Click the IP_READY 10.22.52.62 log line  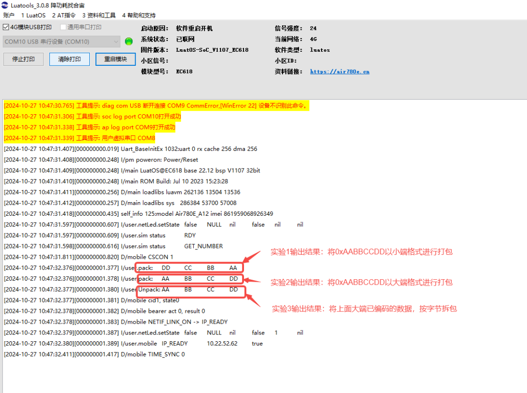[x=133, y=343]
